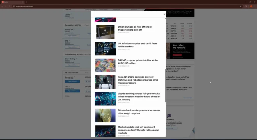
Task: Open the browser profile avatar
Action: pos(251,6)
